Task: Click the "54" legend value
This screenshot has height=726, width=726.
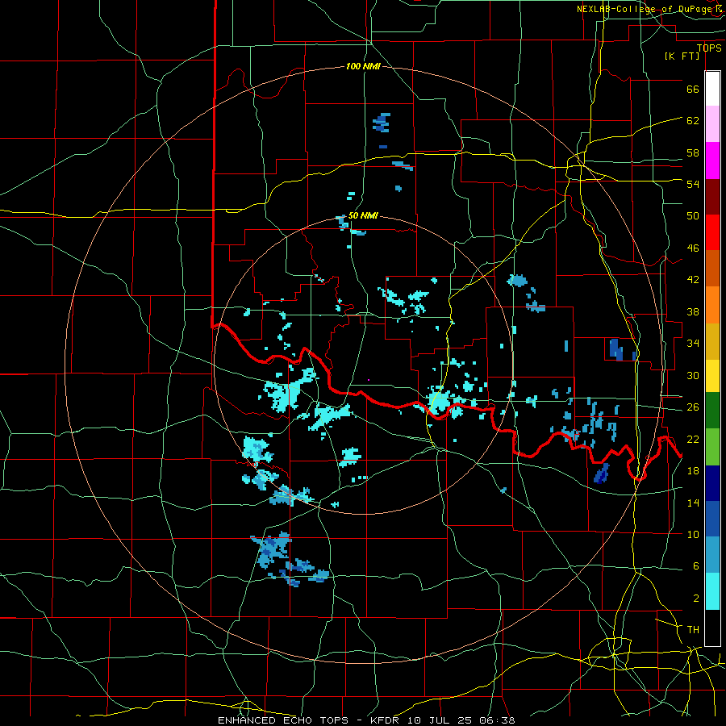Action: pyautogui.click(x=693, y=184)
